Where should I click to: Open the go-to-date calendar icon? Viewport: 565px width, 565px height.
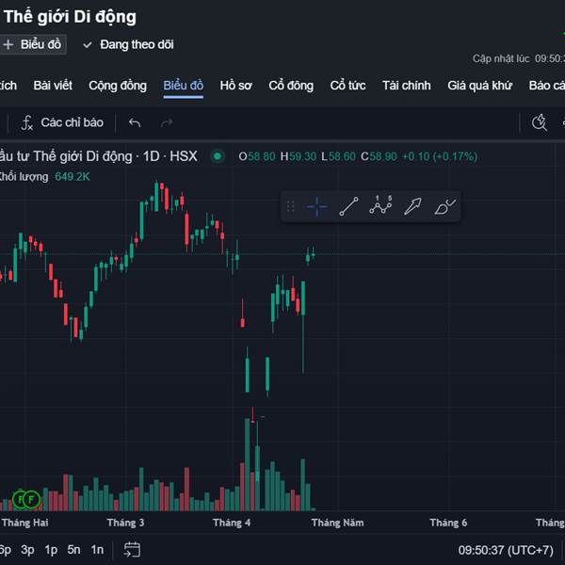coord(132,550)
